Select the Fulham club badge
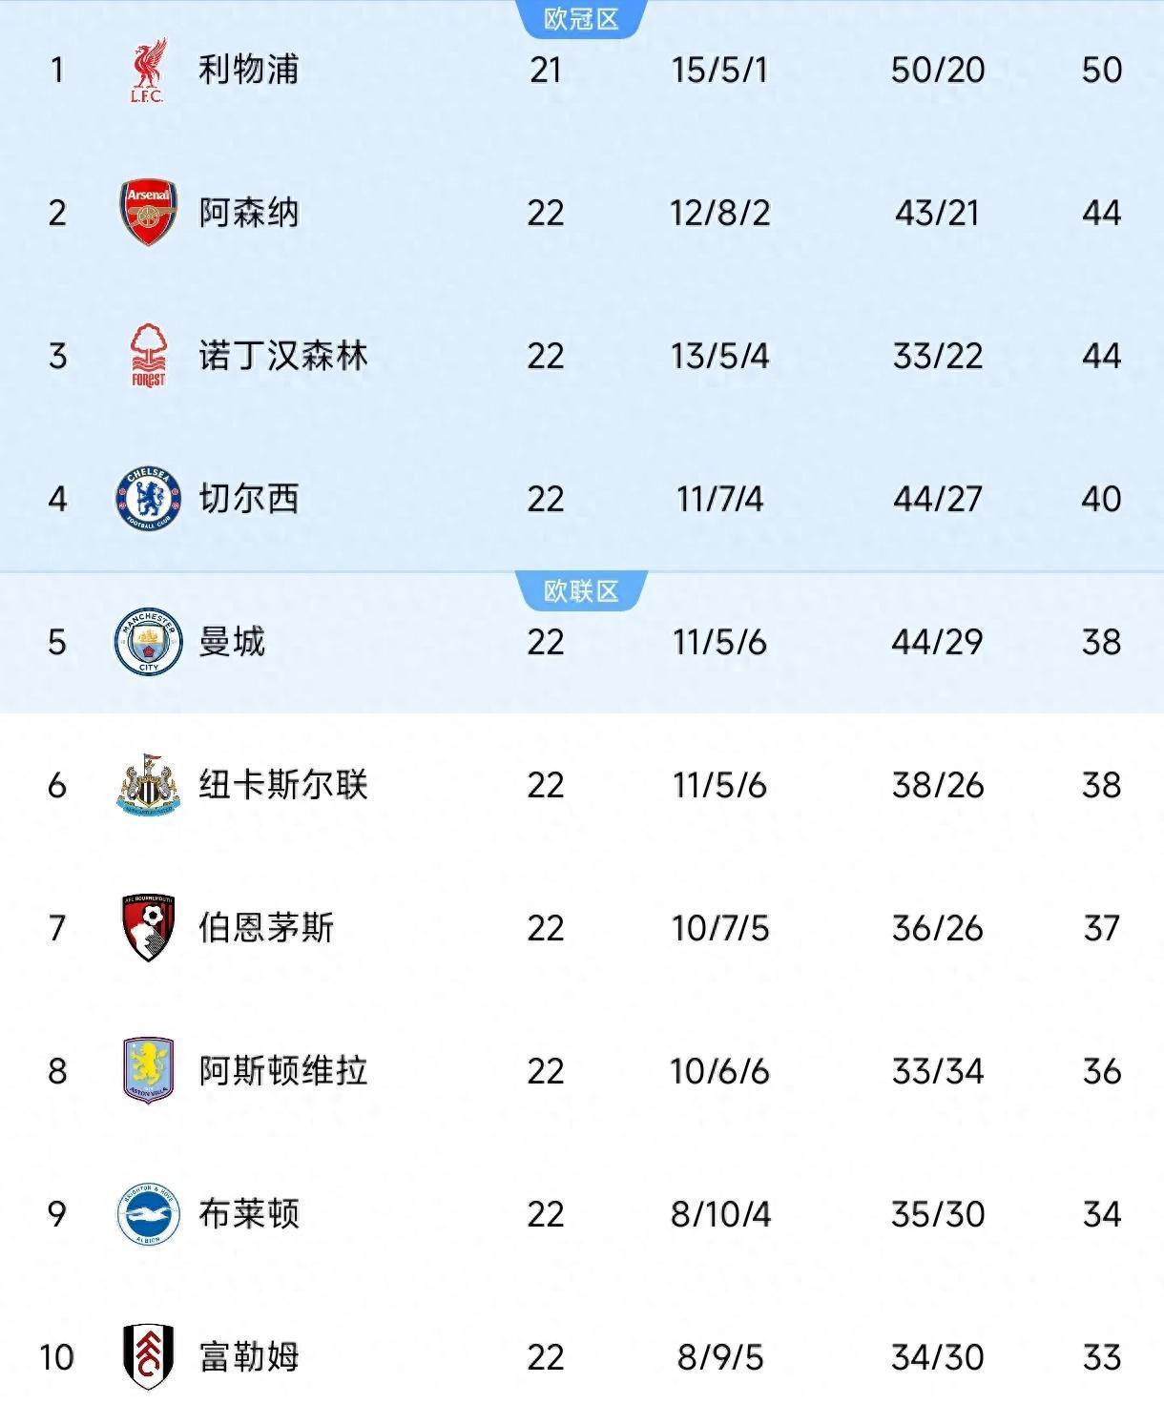Image resolution: width=1164 pixels, height=1424 pixels. 148,1356
